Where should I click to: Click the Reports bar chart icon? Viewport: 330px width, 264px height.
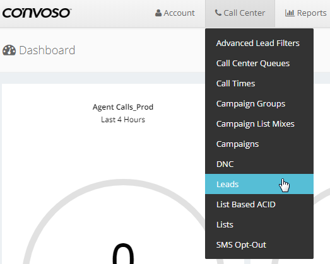click(290, 13)
